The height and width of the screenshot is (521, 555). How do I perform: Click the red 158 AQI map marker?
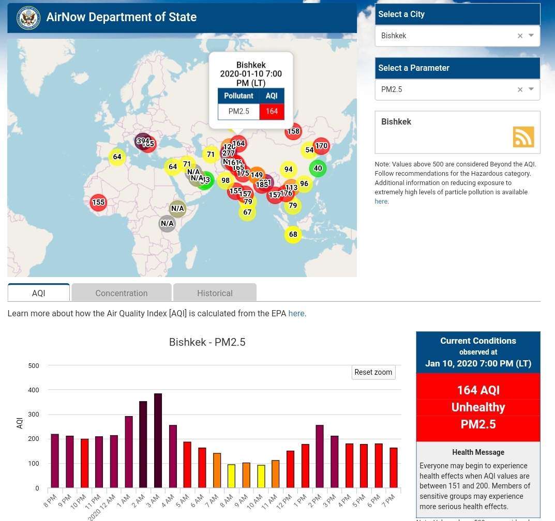point(293,131)
